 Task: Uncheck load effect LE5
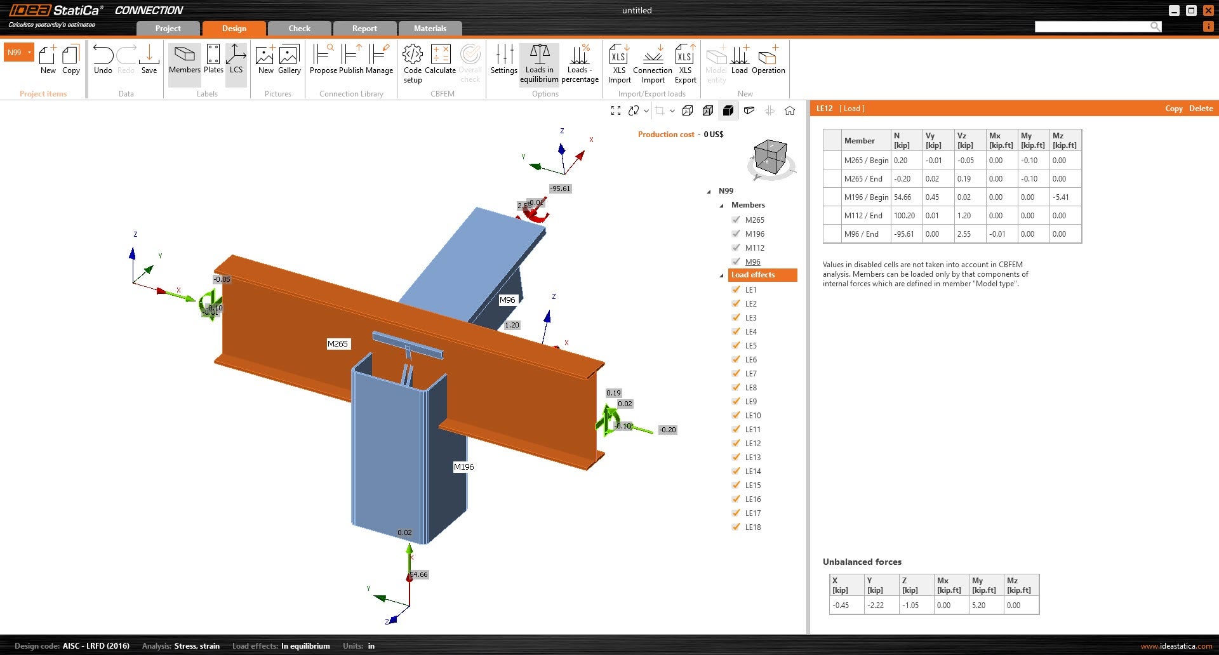click(x=736, y=345)
